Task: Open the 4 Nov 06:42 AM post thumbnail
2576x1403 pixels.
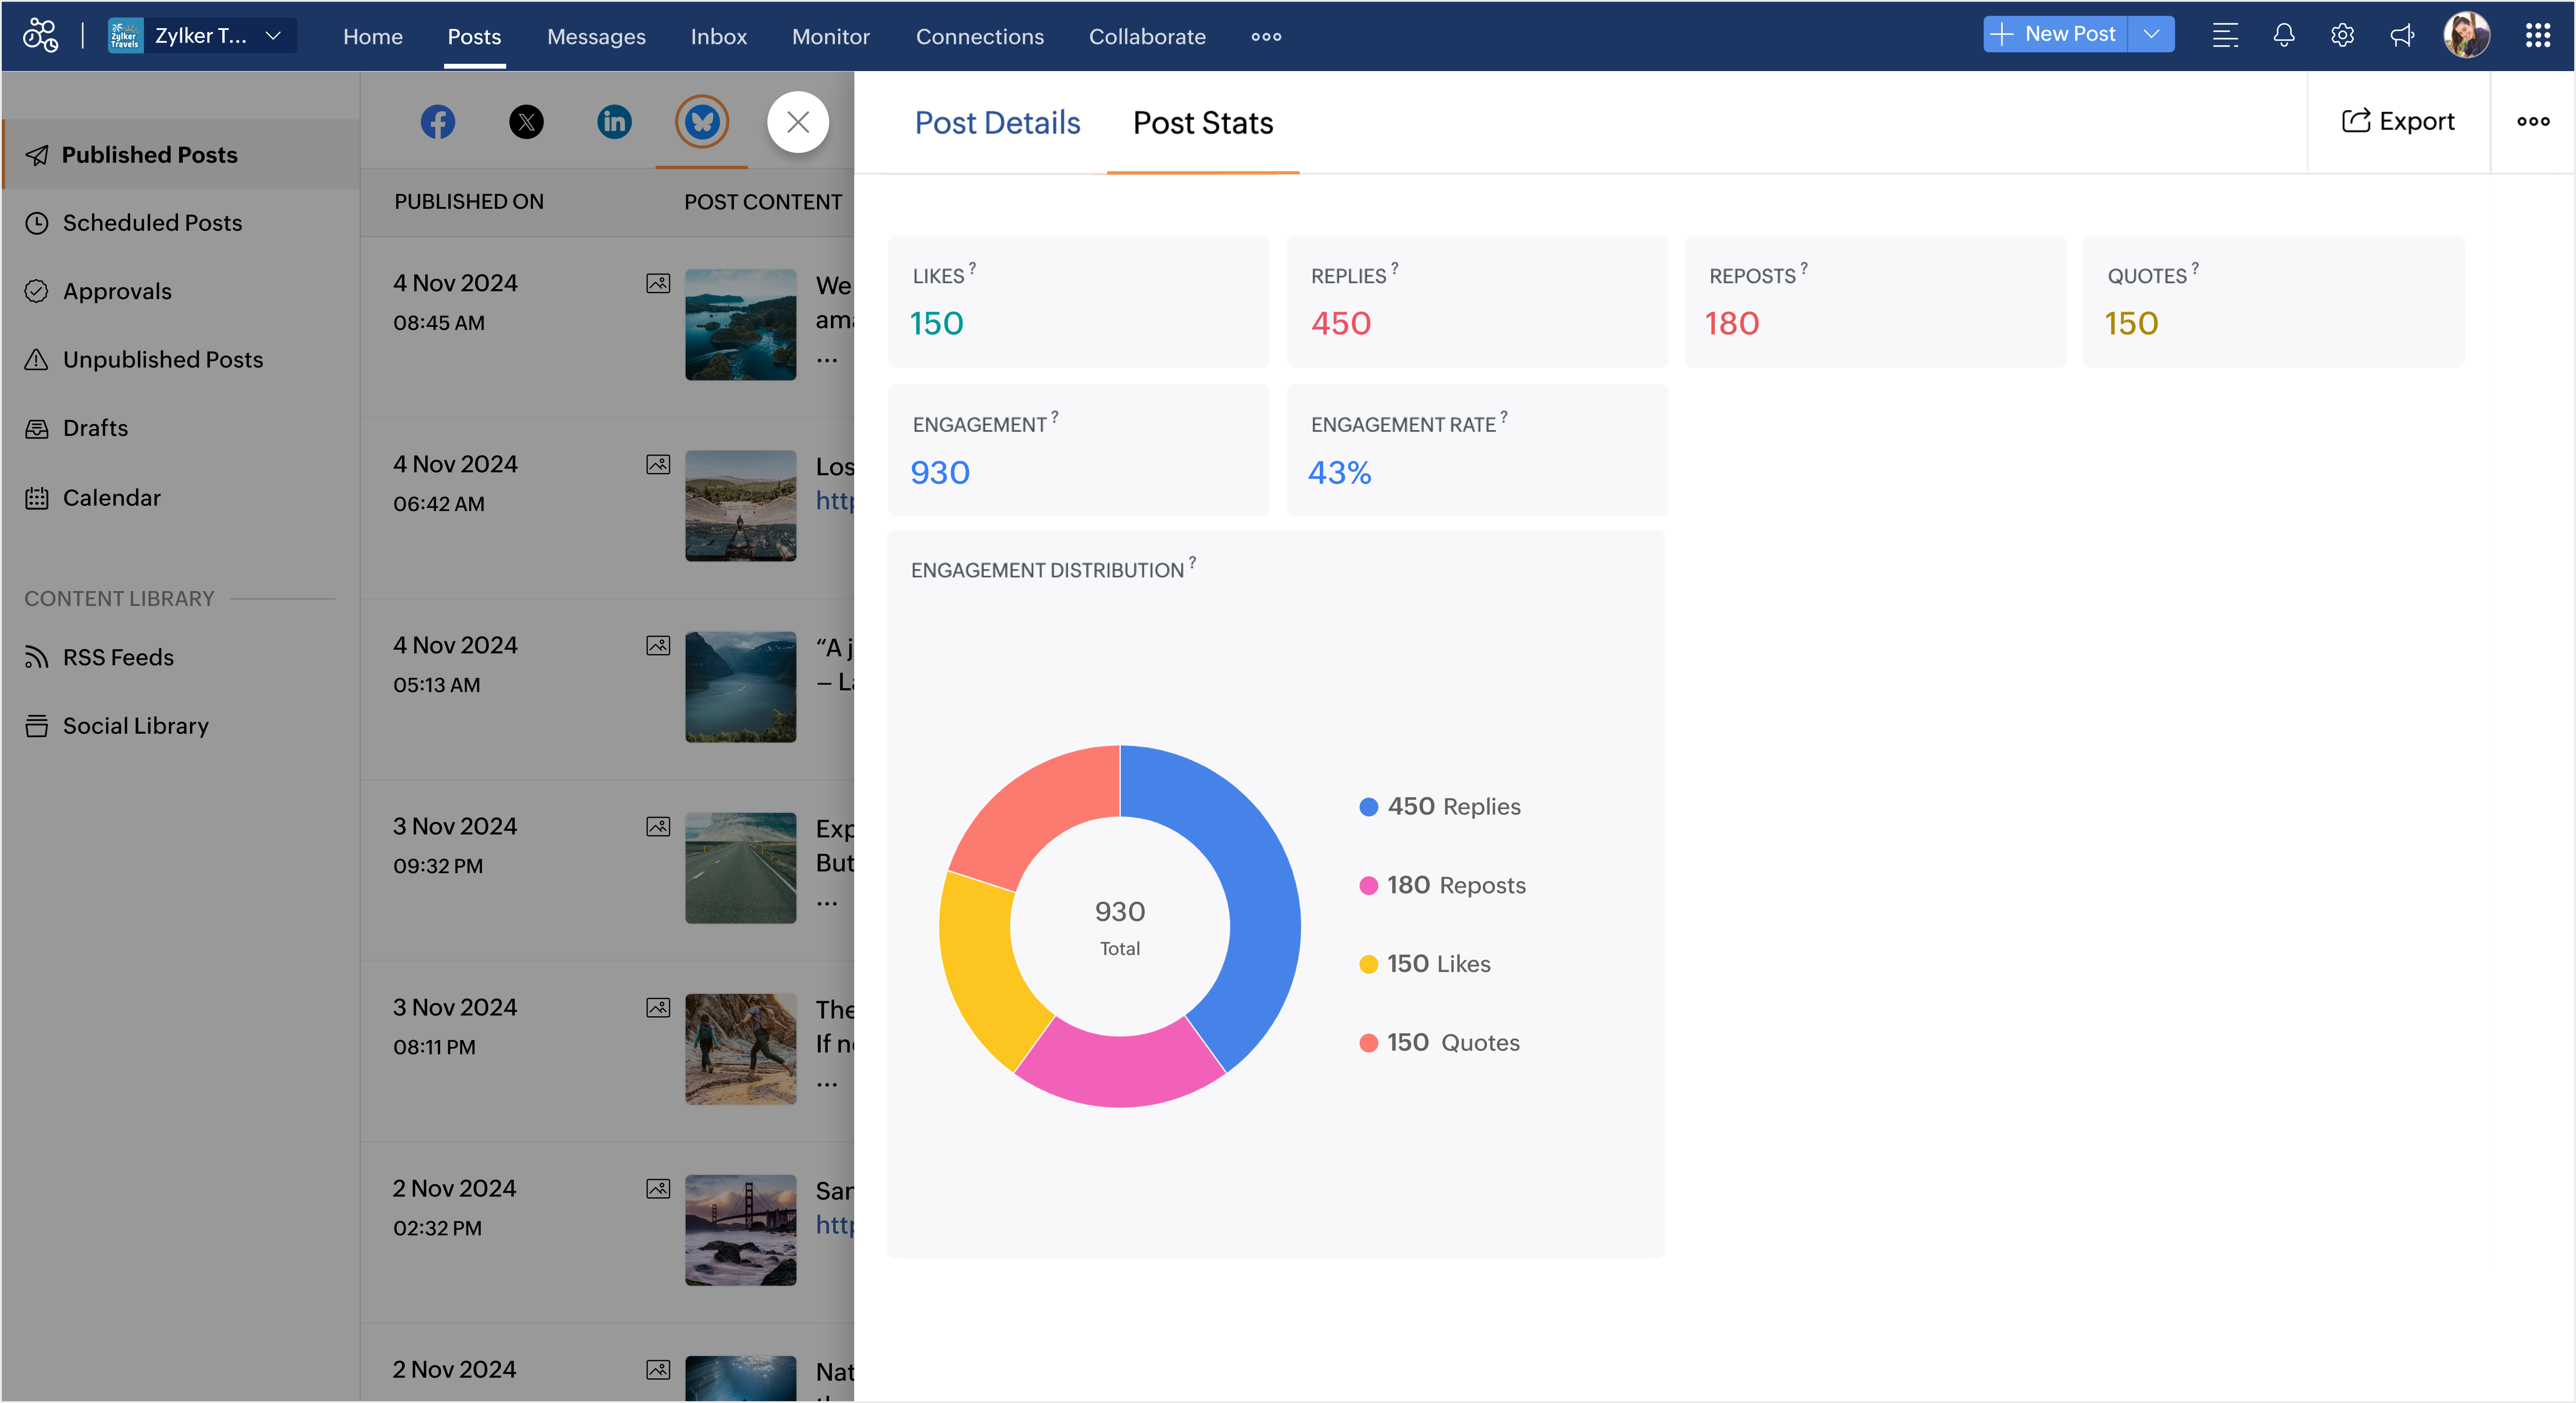Action: point(740,505)
